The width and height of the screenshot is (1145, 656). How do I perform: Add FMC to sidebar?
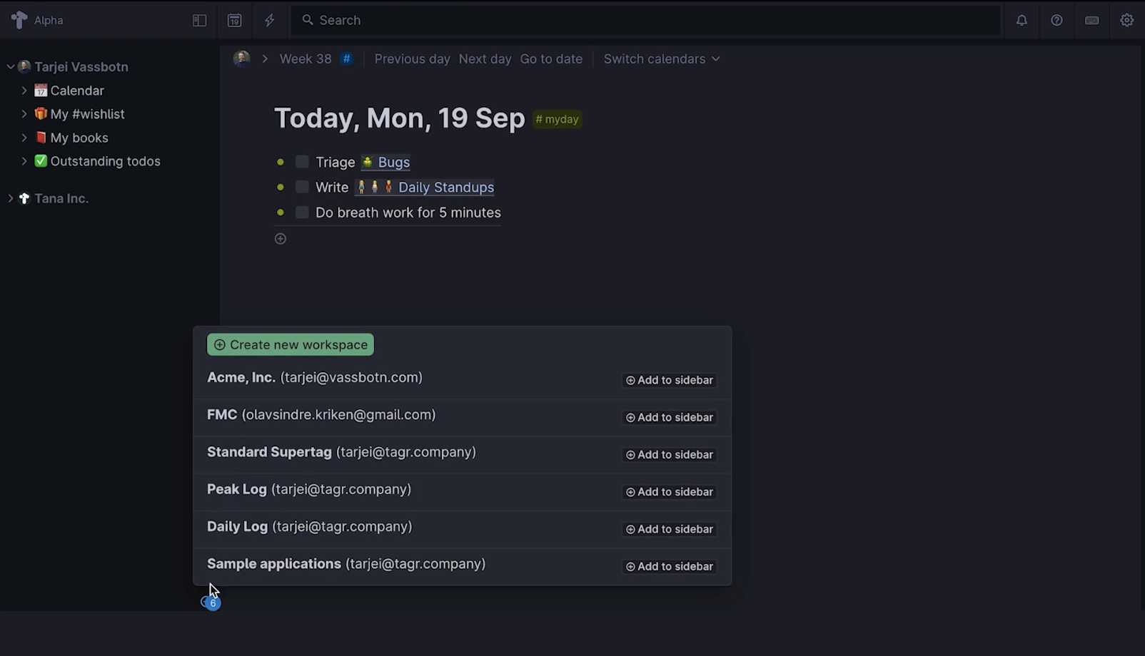[x=670, y=417]
